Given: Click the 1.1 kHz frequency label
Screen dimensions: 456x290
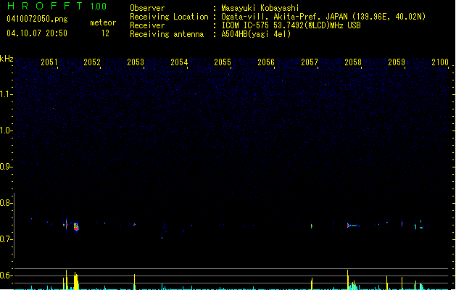Looking at the screenshot, I should (6, 94).
